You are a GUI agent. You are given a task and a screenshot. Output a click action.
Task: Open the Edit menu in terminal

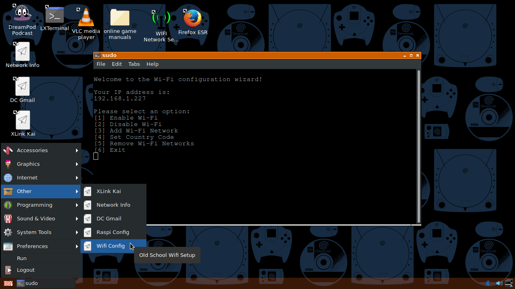tap(117, 64)
